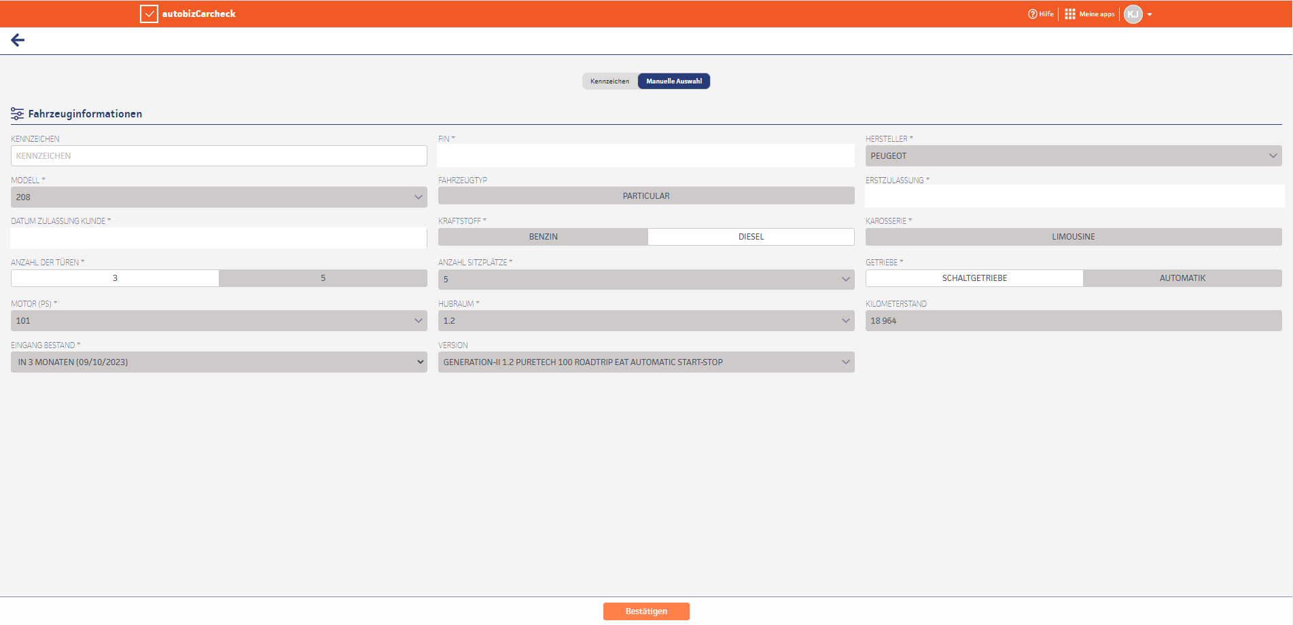Open the Version dropdown
Viewport: 1293px width, 625px height.
(646, 362)
